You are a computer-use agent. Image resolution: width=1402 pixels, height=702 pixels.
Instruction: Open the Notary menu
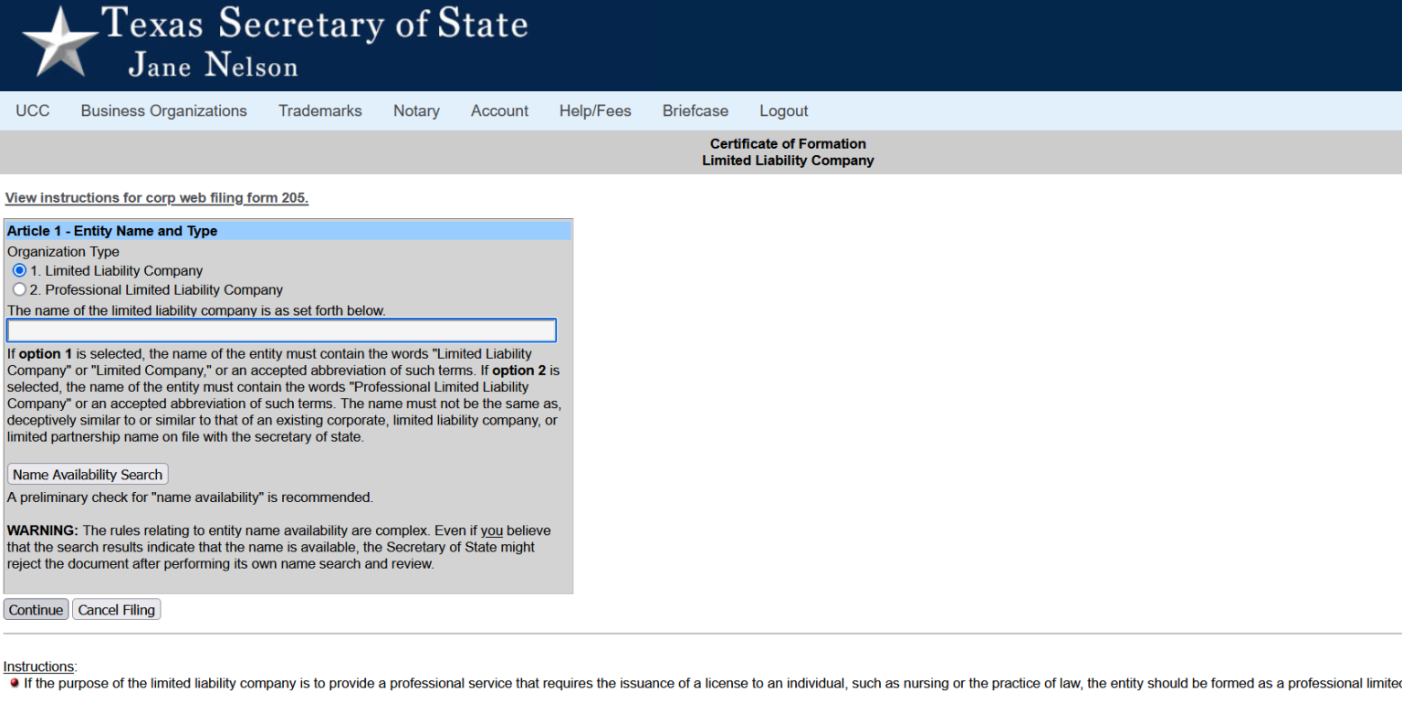[416, 110]
